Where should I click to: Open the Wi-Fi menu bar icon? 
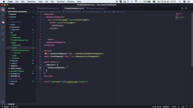pyautogui.click(x=136, y=1)
